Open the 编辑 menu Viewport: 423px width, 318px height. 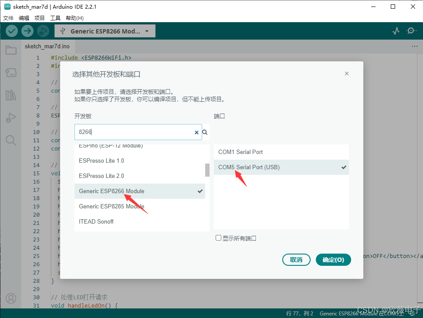coord(24,18)
